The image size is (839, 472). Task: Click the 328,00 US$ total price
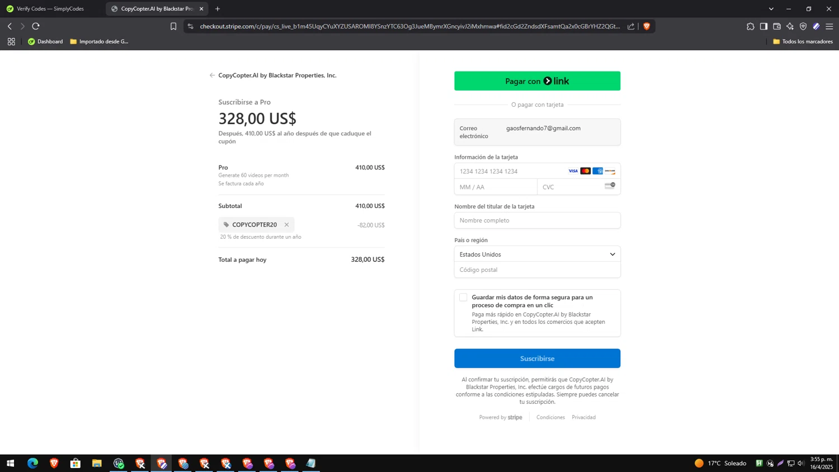click(x=257, y=119)
